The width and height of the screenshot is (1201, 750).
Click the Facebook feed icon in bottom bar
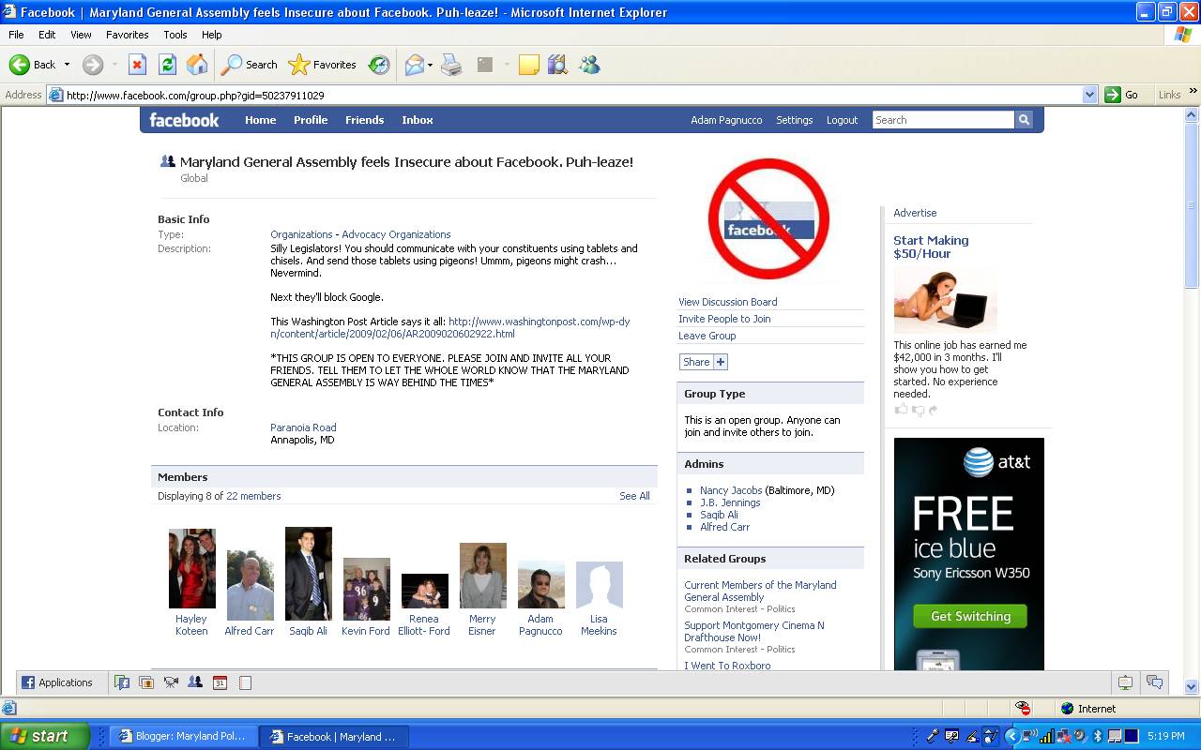tap(122, 682)
